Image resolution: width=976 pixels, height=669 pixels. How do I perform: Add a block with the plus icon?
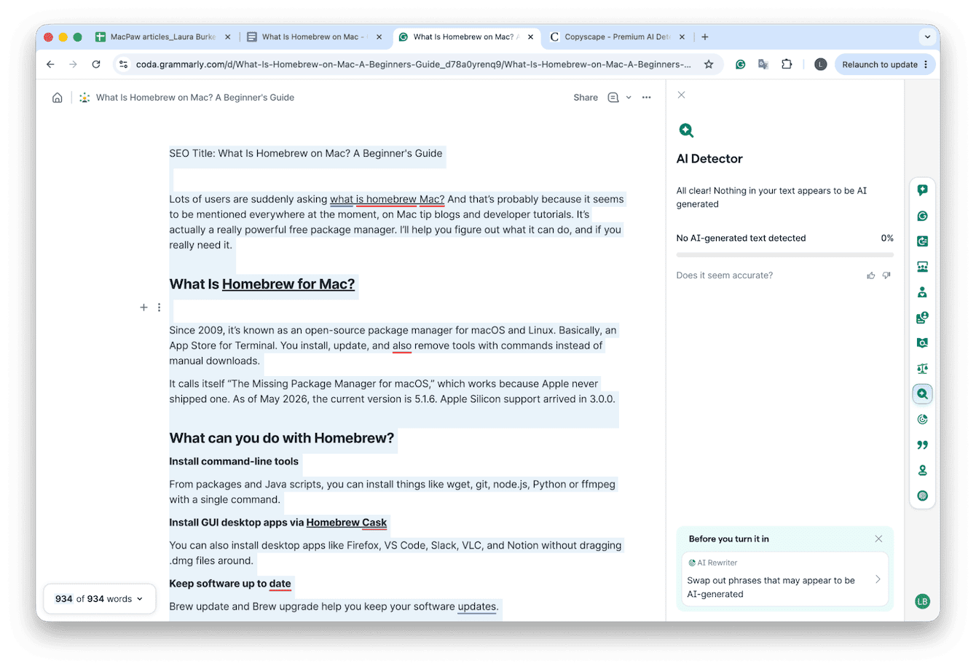pos(143,308)
